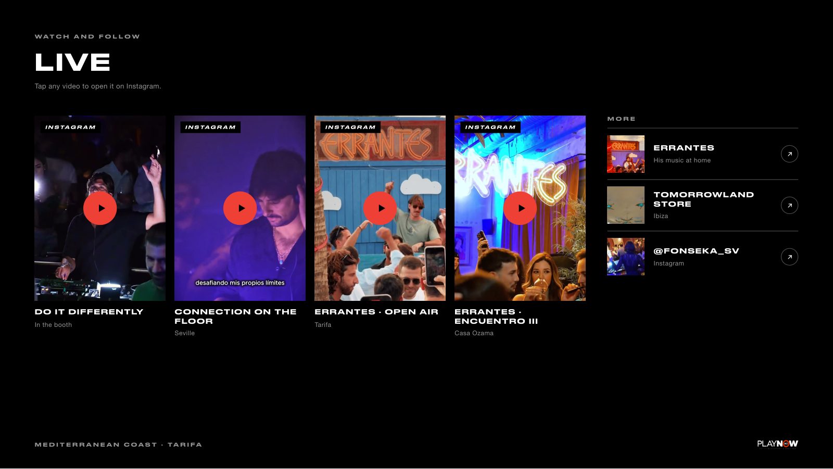
Task: Click the 'Seville' caption
Action: click(x=185, y=333)
